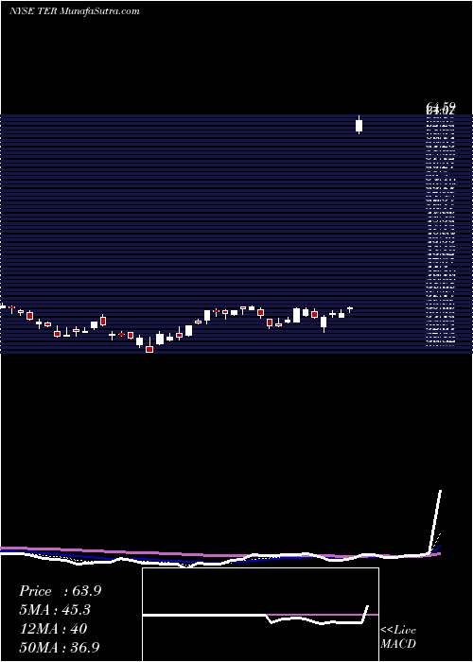Click the 5MA : 45.3 value
The width and height of the screenshot is (473, 662).
(x=55, y=610)
